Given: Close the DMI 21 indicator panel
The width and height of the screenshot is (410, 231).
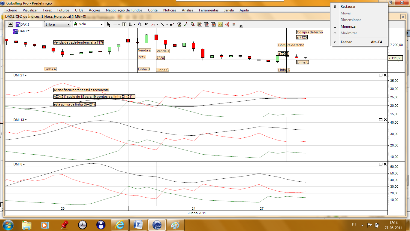Looking at the screenshot, I should click(x=385, y=75).
